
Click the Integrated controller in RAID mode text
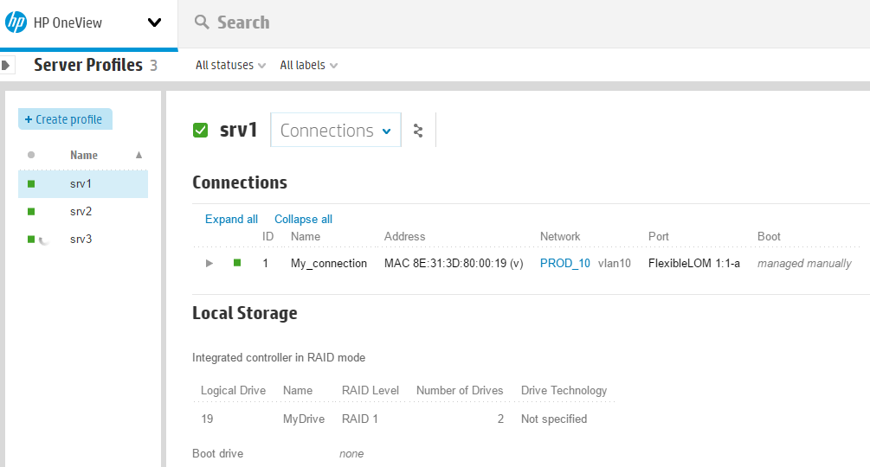(x=279, y=358)
